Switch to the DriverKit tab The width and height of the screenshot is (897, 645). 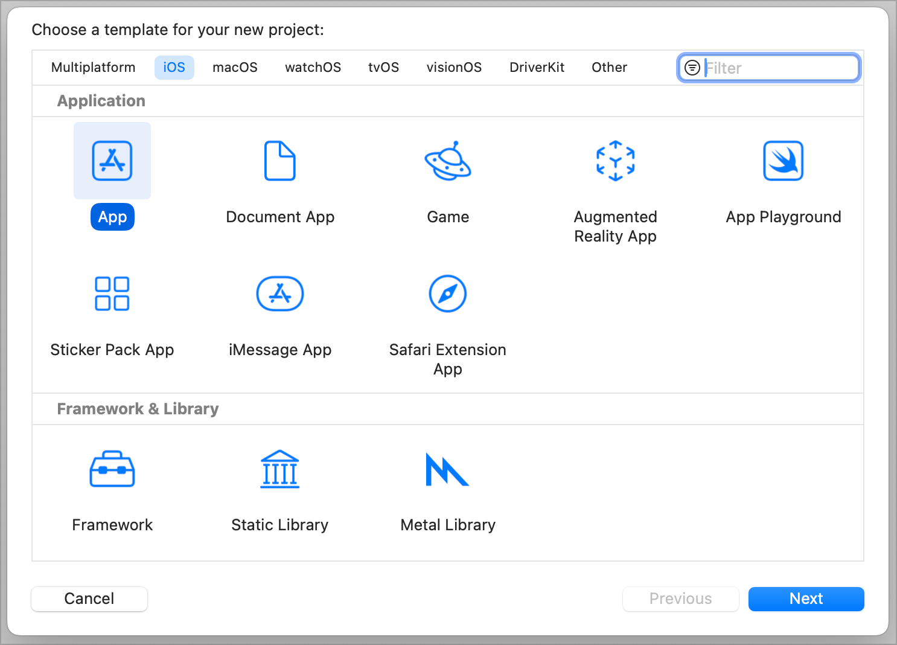(537, 67)
